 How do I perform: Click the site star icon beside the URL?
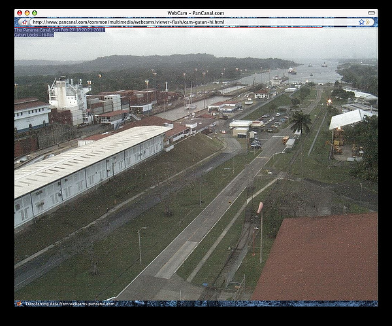pos(25,22)
